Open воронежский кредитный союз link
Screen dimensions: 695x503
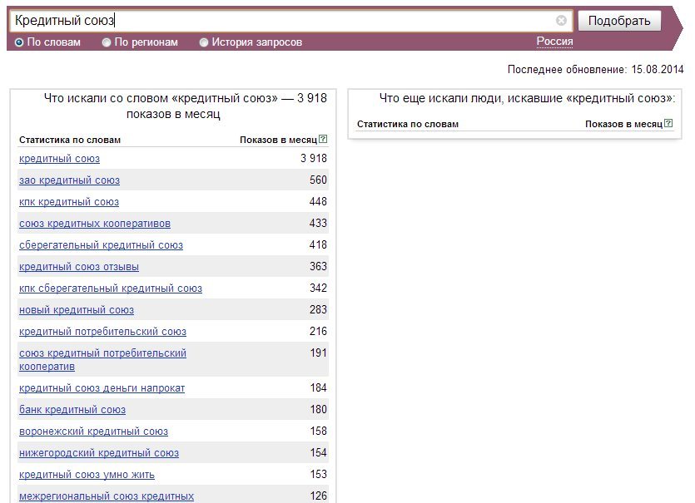point(93,431)
